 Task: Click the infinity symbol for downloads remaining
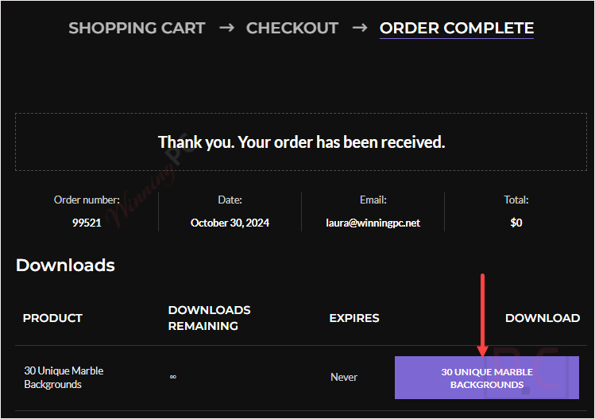point(173,377)
